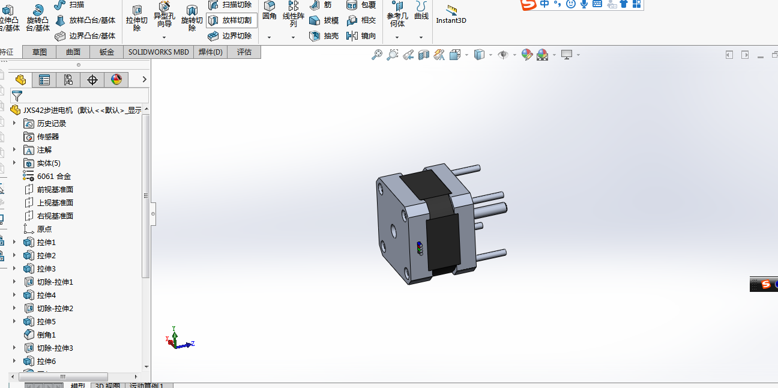Open Hide/Show Items eye icon
The width and height of the screenshot is (778, 388).
[x=503, y=55]
